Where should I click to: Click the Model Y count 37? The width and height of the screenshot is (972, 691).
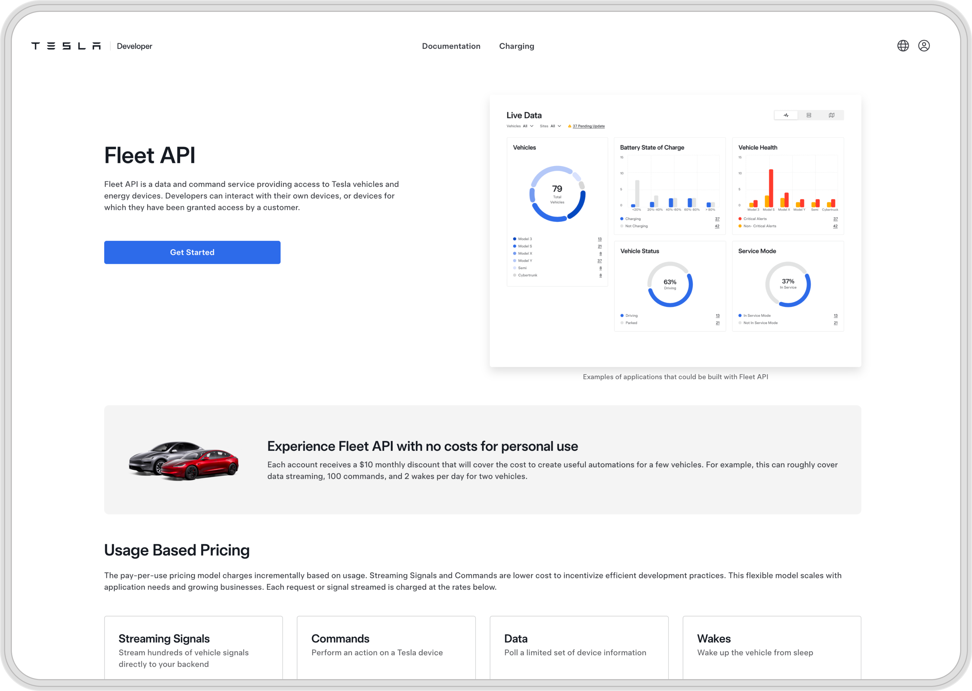599,261
